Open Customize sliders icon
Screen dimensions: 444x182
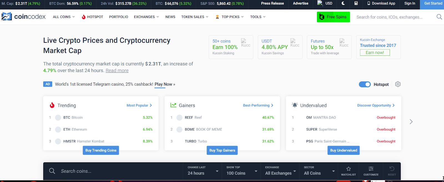(371, 169)
